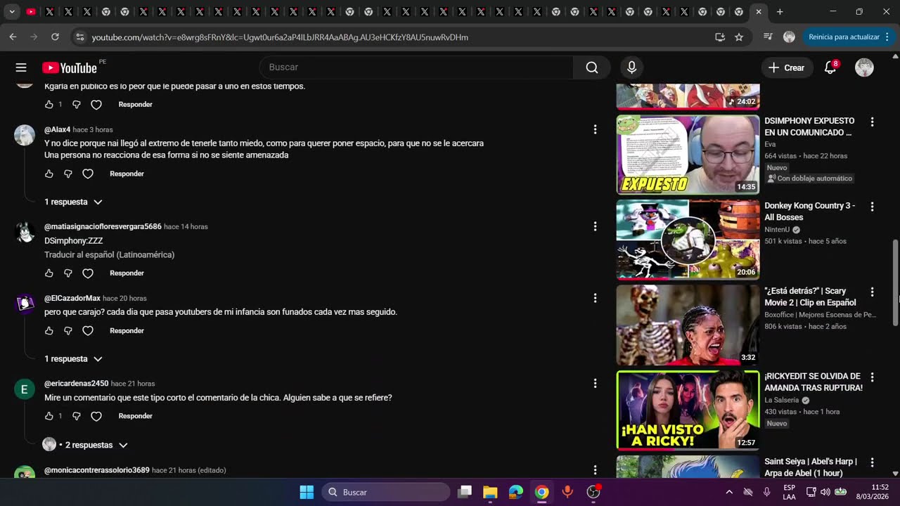Image resolution: width=900 pixels, height=506 pixels.
Task: Reload the page in Chrome
Action: (x=55, y=37)
